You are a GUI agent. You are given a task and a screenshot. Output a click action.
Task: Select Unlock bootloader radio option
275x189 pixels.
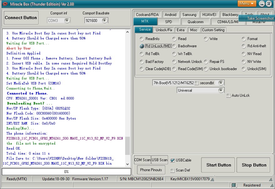tap(206, 69)
